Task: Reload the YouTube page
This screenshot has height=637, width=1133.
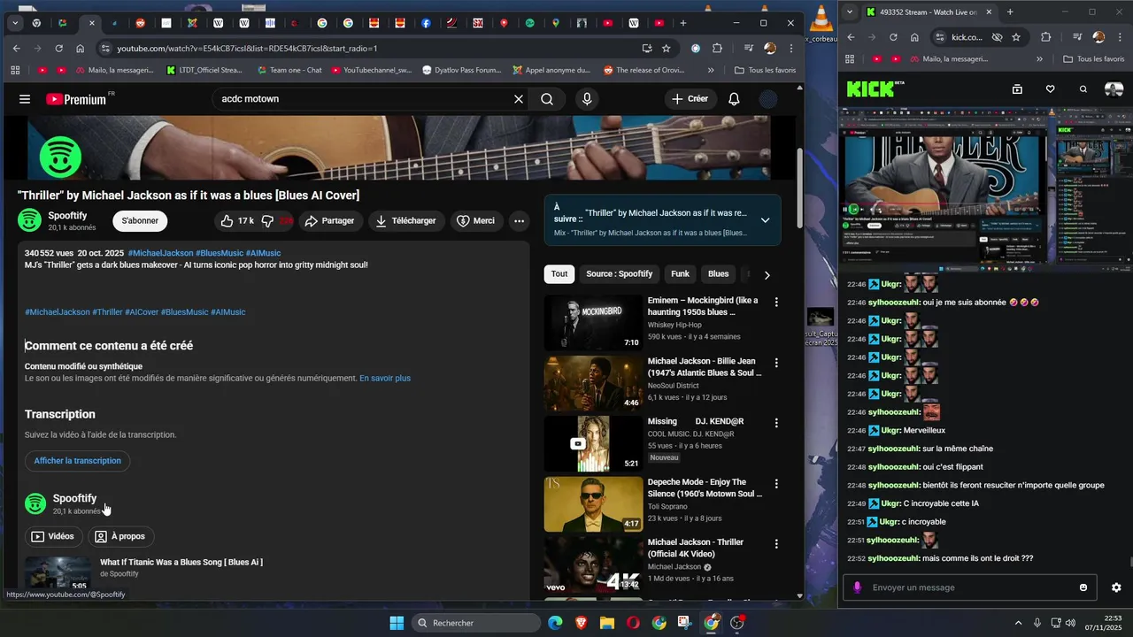Action: coord(58,49)
